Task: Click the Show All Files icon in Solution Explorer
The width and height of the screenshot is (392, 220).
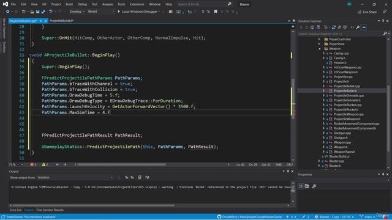Action: [345, 27]
